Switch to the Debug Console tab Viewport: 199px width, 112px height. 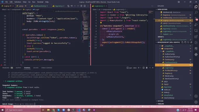[x=47, y=68]
